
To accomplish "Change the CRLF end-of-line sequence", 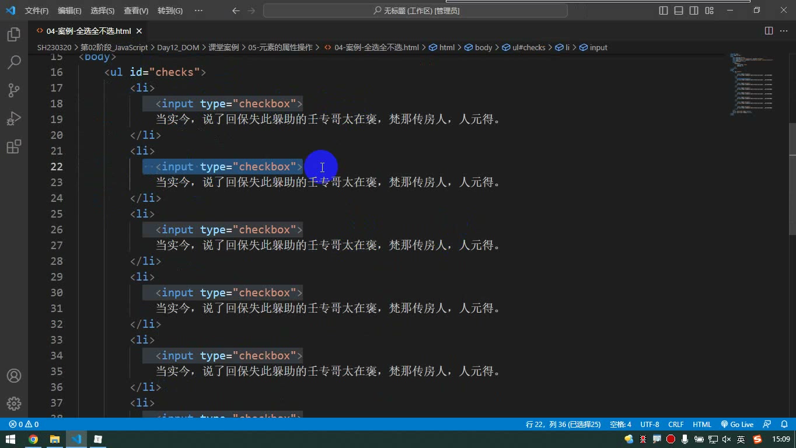I will click(x=676, y=425).
